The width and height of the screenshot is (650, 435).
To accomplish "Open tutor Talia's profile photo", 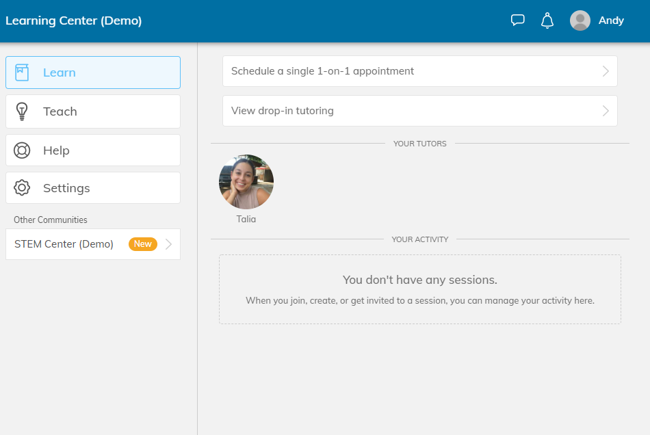I will point(246,182).
